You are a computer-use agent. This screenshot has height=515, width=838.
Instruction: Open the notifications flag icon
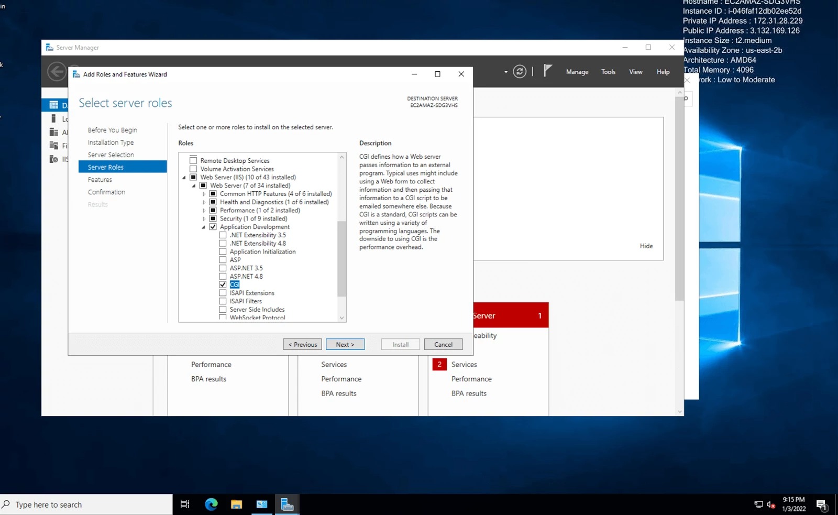click(547, 71)
